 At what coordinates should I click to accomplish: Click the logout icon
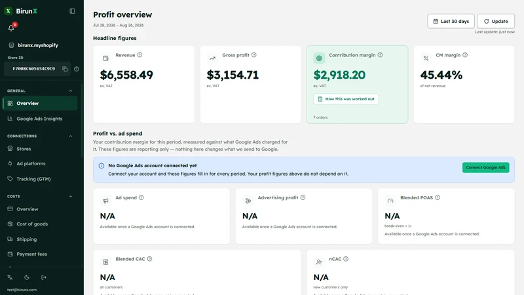click(44, 277)
